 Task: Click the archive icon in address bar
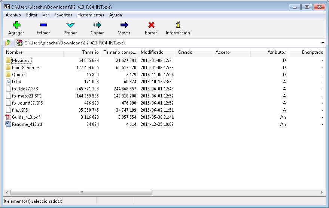(x=19, y=43)
